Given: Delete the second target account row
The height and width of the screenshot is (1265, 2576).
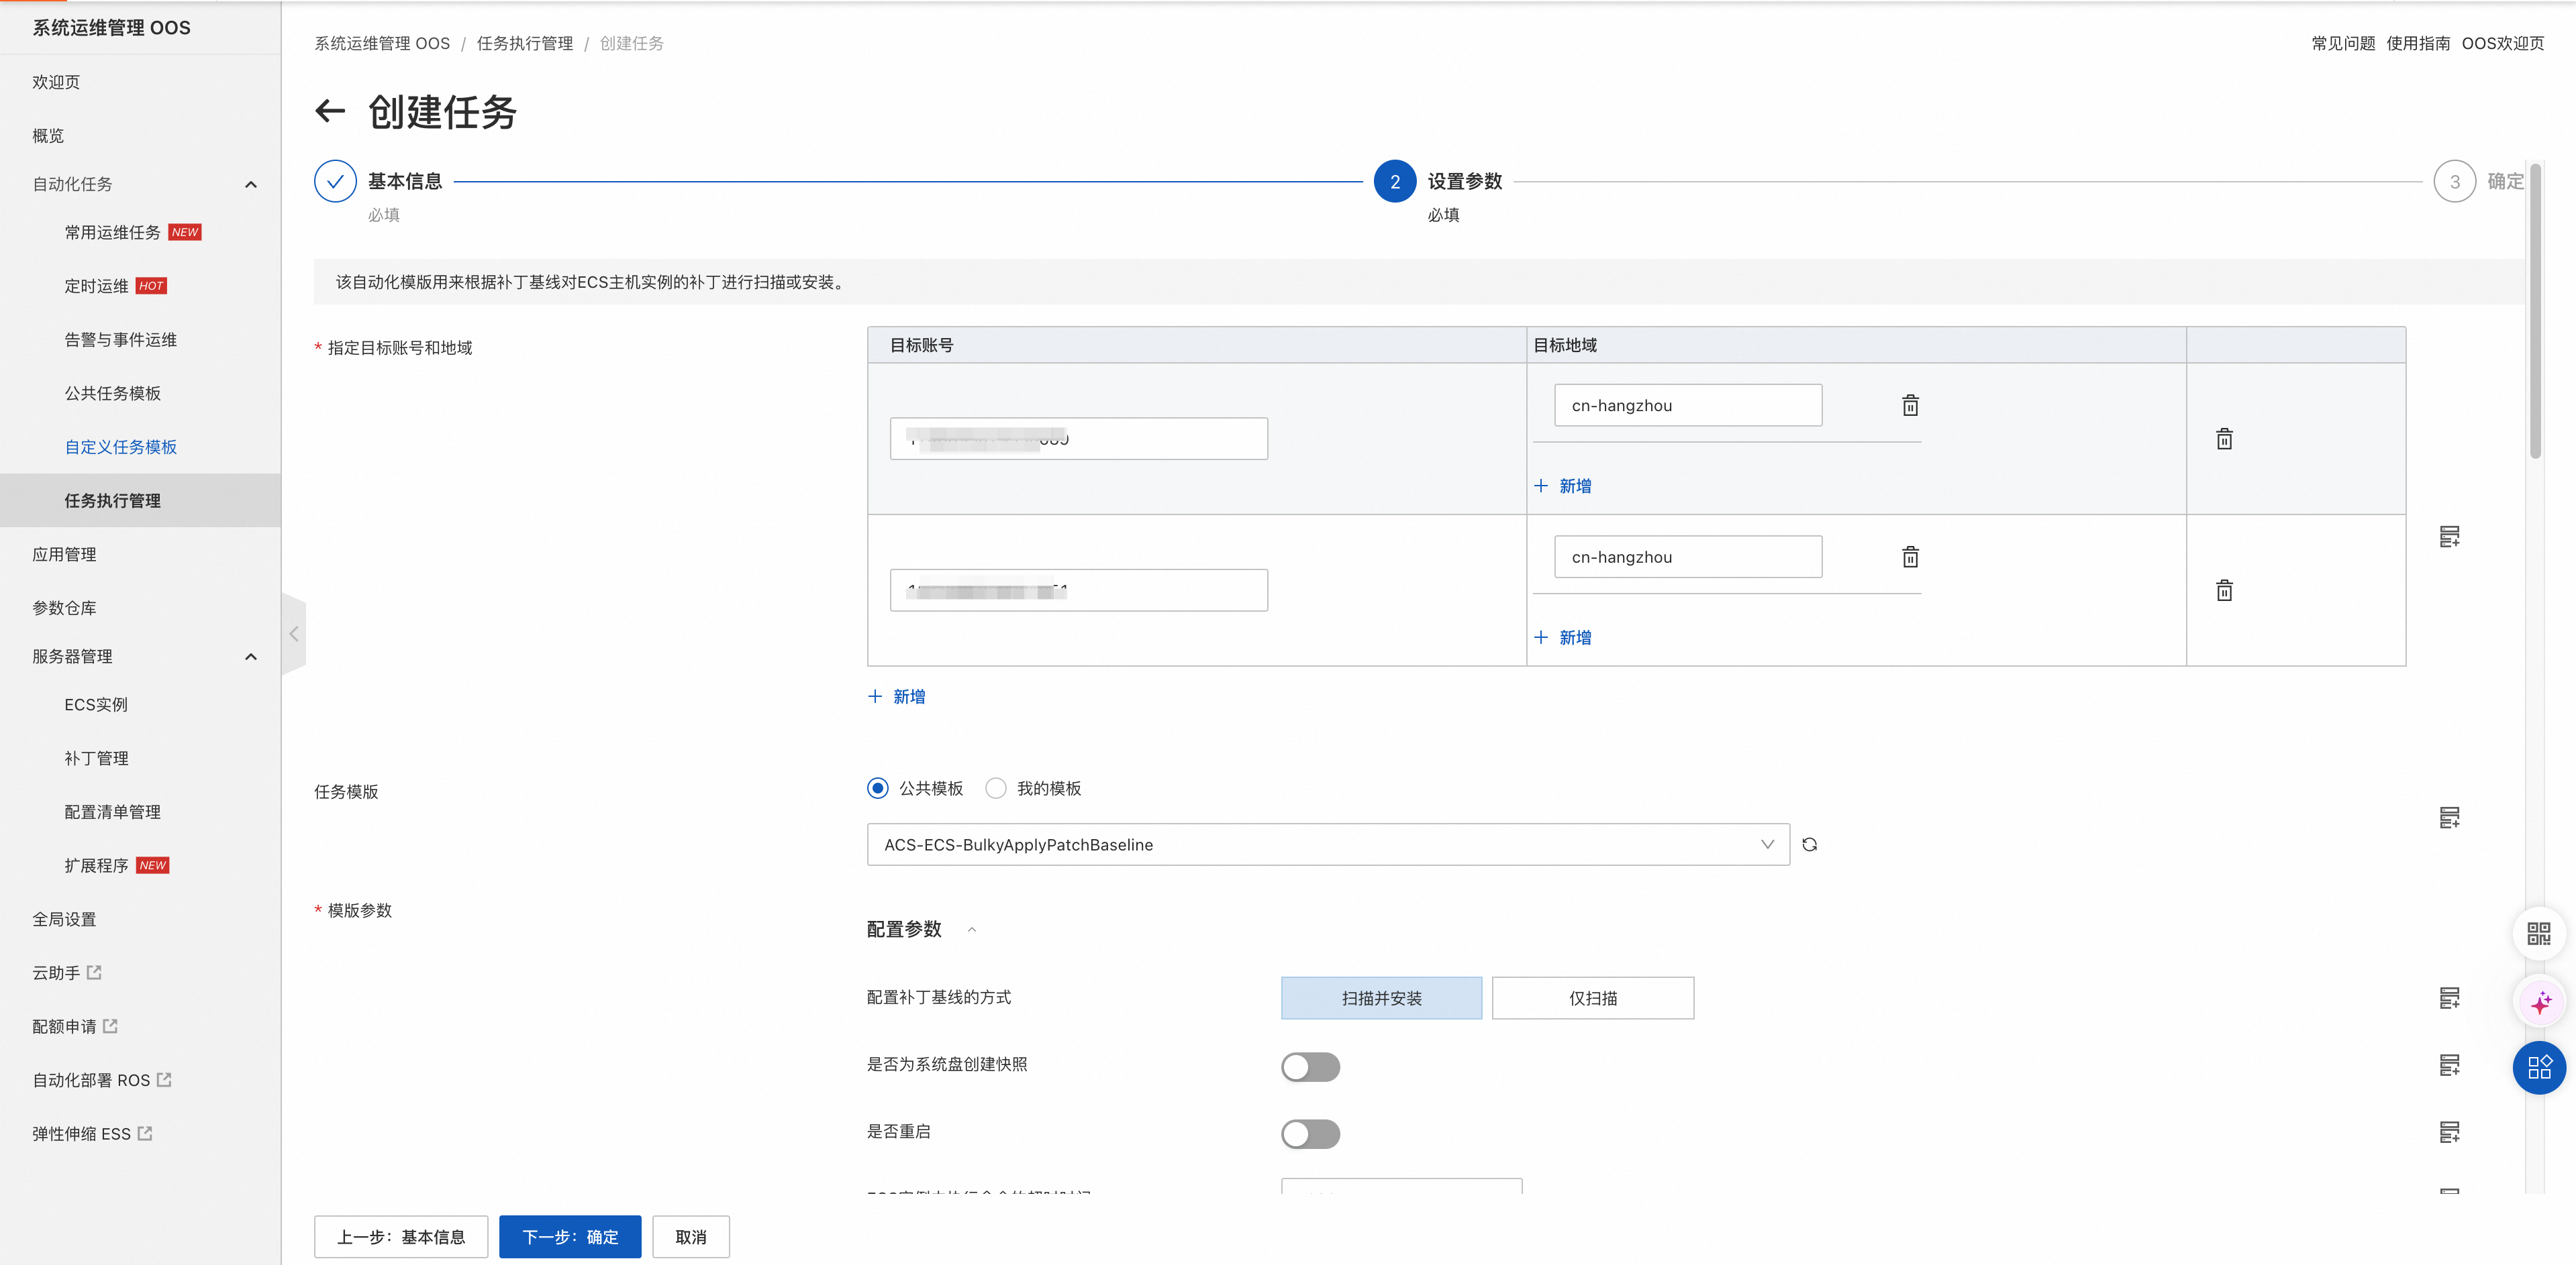Looking at the screenshot, I should tap(2224, 590).
